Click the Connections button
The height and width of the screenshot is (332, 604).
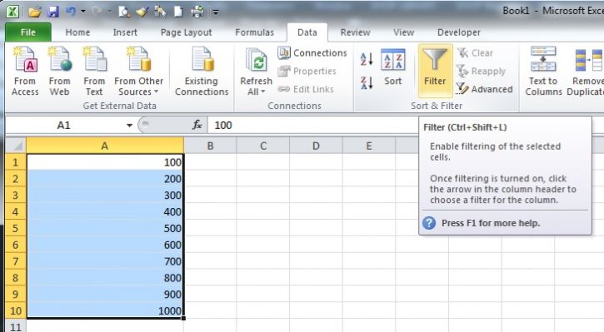tap(312, 53)
